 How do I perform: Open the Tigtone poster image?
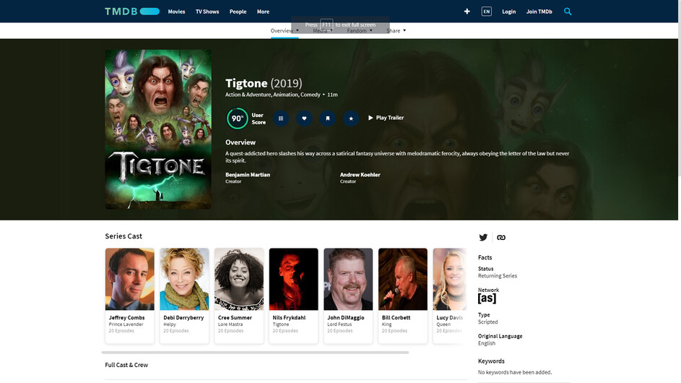pos(158,129)
